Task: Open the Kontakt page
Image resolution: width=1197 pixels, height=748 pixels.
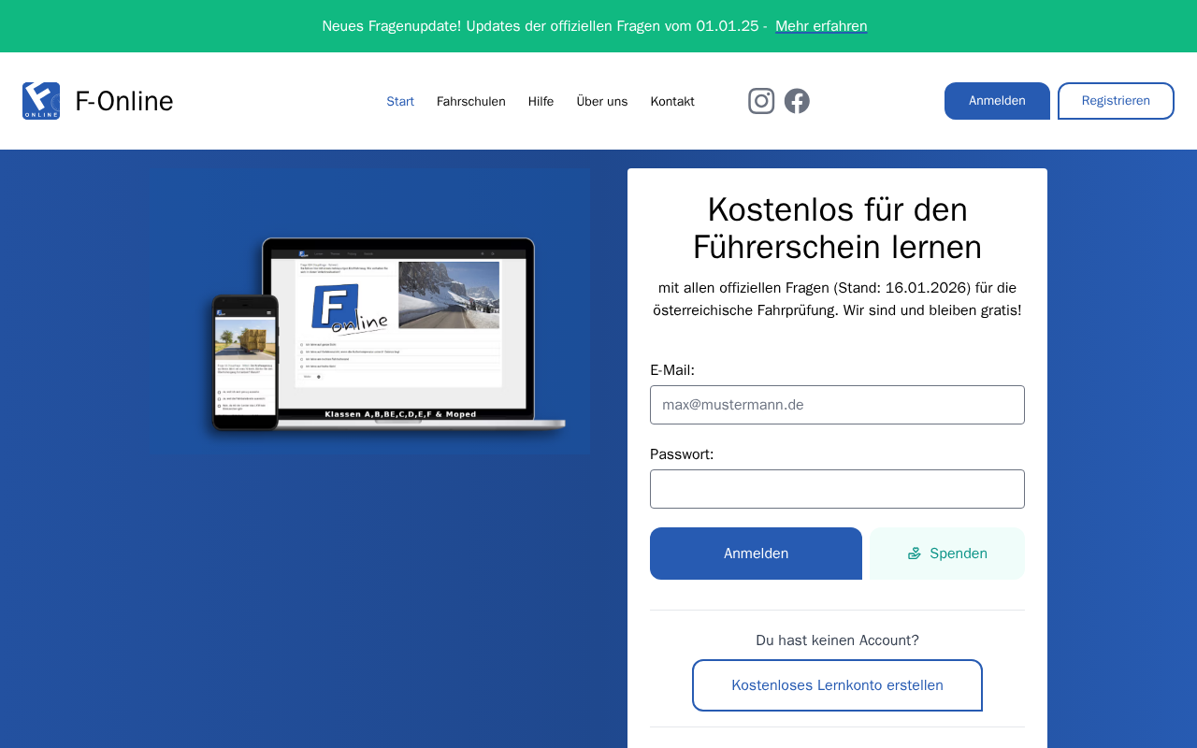Action: (x=672, y=101)
